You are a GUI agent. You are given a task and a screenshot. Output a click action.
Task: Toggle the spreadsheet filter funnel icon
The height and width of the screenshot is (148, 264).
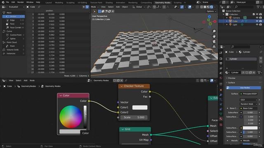(x=87, y=7)
